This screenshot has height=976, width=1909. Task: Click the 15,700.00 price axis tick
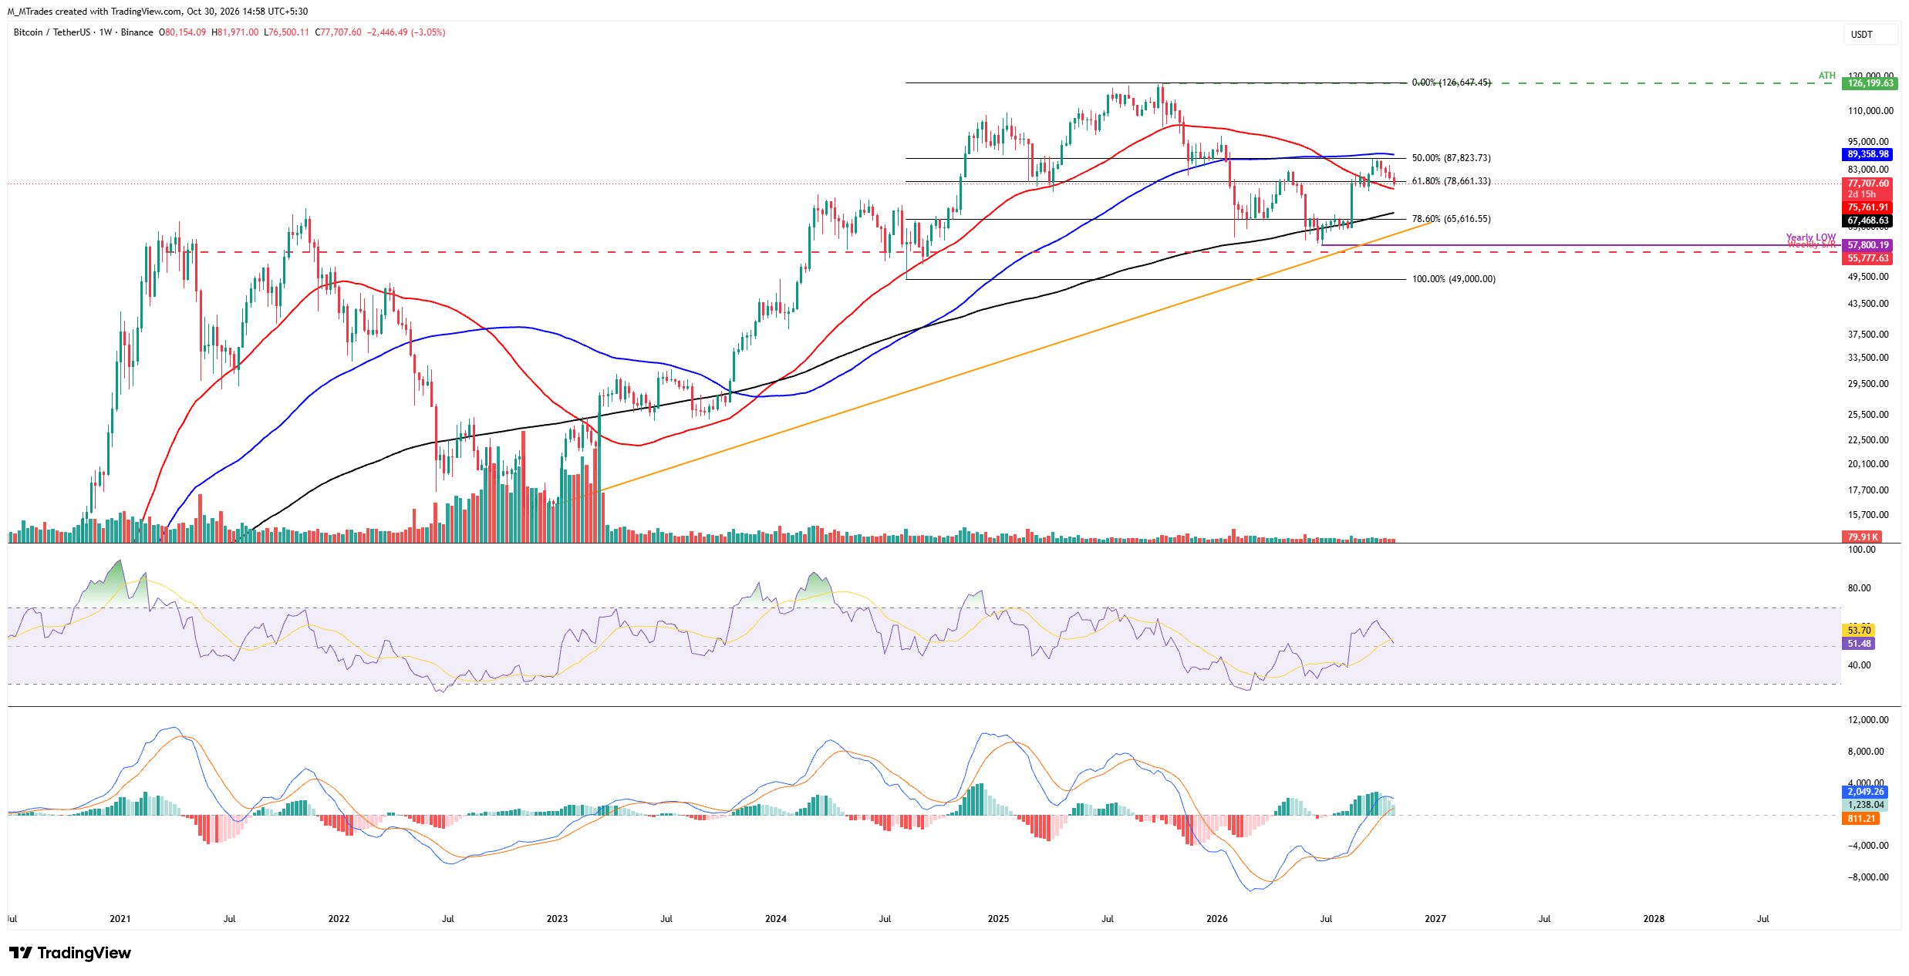[1868, 515]
